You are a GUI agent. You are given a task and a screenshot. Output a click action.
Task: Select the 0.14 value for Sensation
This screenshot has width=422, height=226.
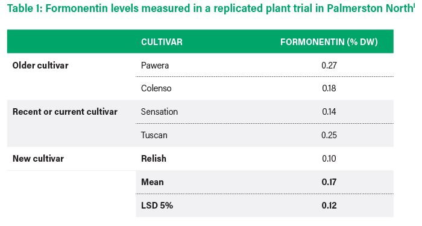coord(329,112)
